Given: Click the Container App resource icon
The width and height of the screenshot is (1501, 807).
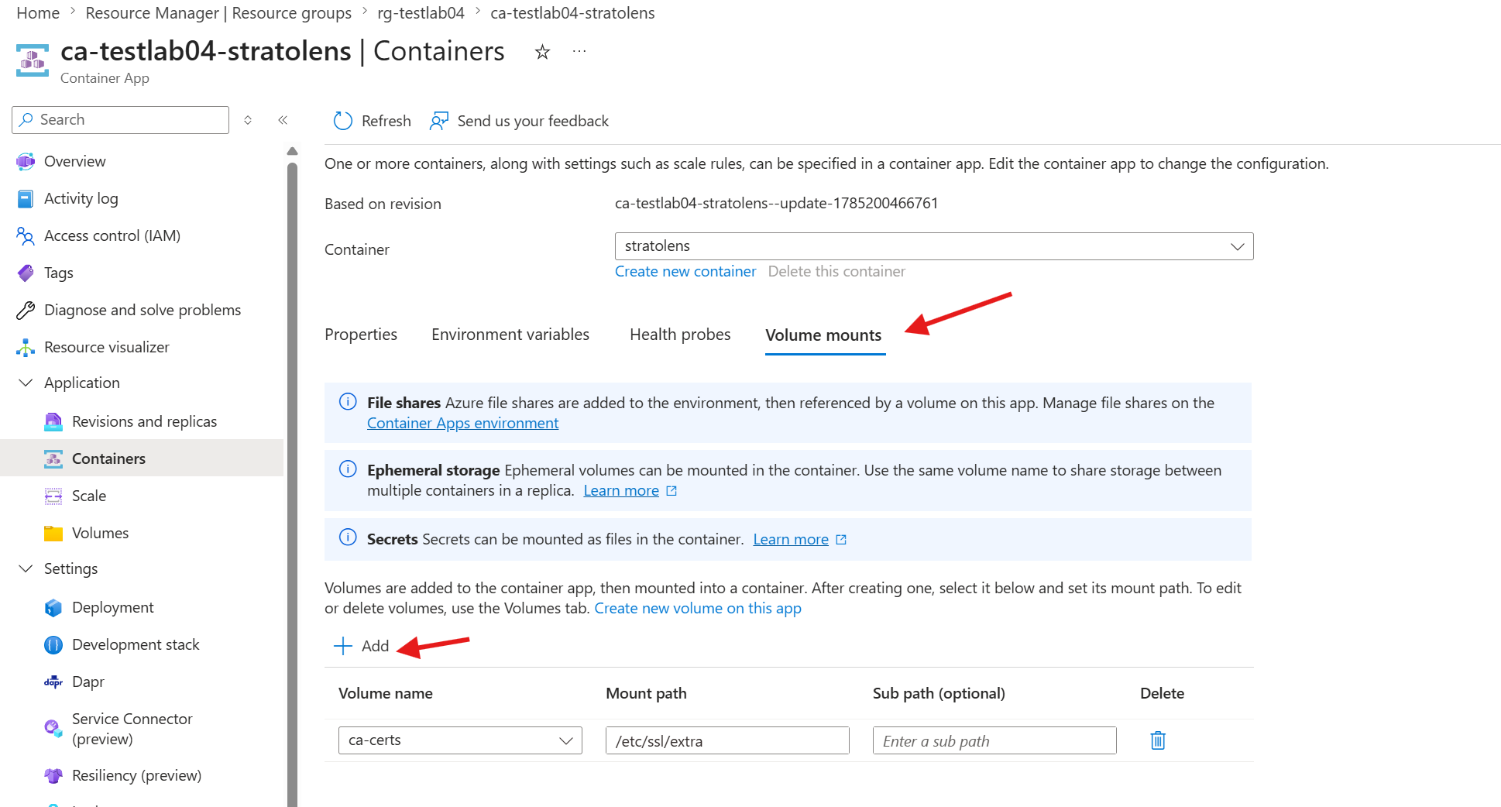Looking at the screenshot, I should pyautogui.click(x=33, y=60).
